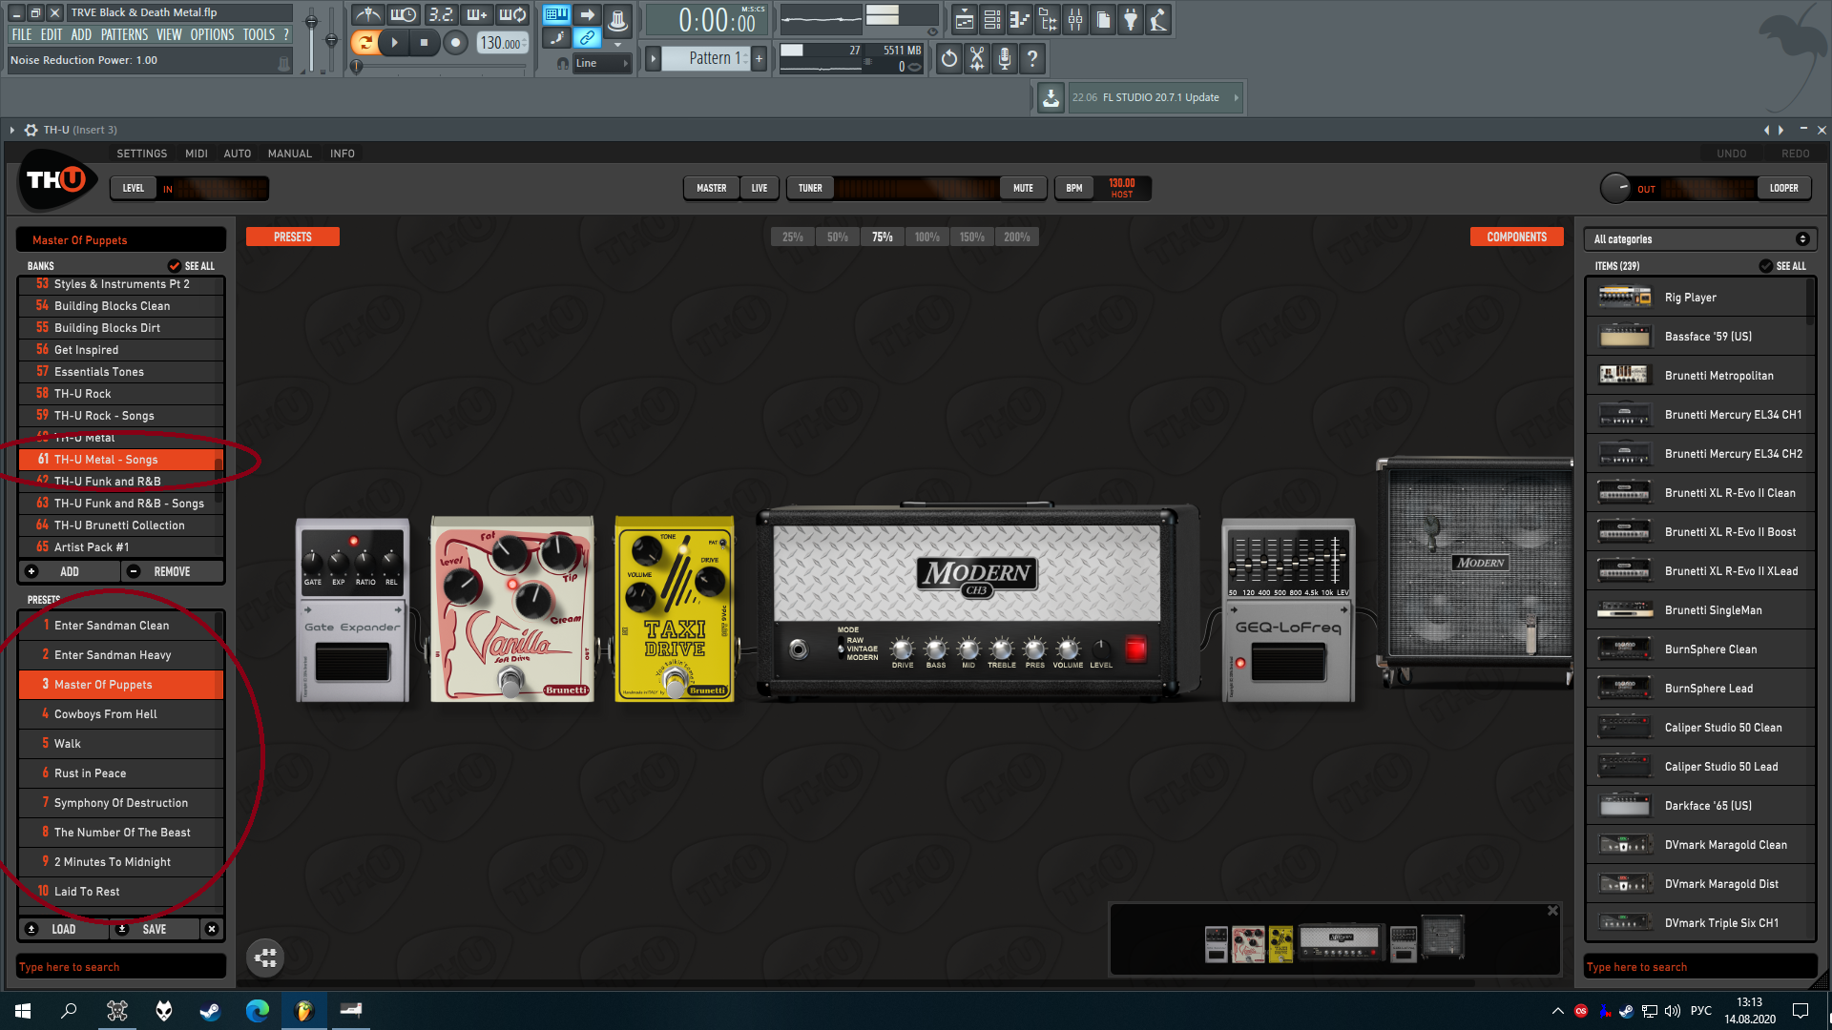Image resolution: width=1832 pixels, height=1030 pixels.
Task: Toggle the MUTE button in TH-U
Action: pyautogui.click(x=1023, y=188)
